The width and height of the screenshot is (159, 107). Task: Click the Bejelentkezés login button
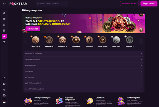[x=129, y=3]
